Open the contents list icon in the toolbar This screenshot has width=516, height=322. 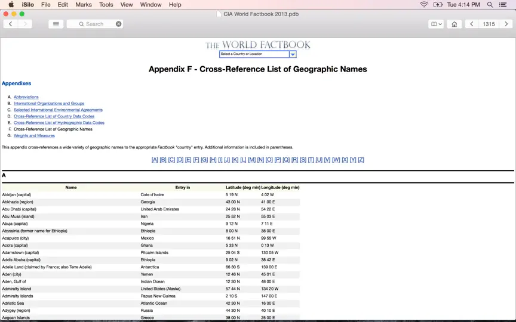pos(56,24)
